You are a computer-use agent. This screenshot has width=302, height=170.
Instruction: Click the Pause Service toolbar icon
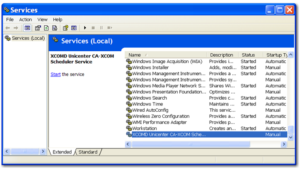(x=101, y=28)
